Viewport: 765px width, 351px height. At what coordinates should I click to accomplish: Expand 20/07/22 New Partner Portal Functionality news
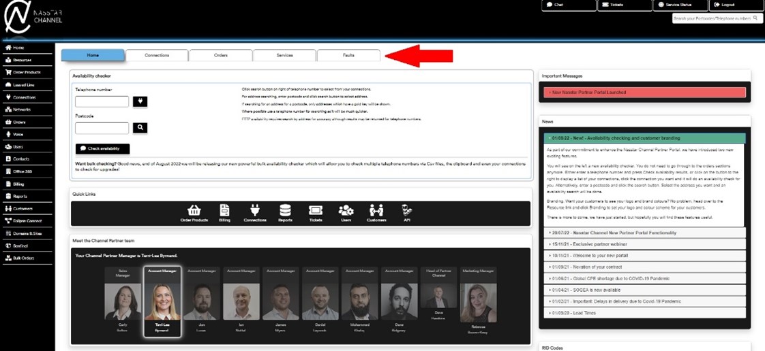644,233
